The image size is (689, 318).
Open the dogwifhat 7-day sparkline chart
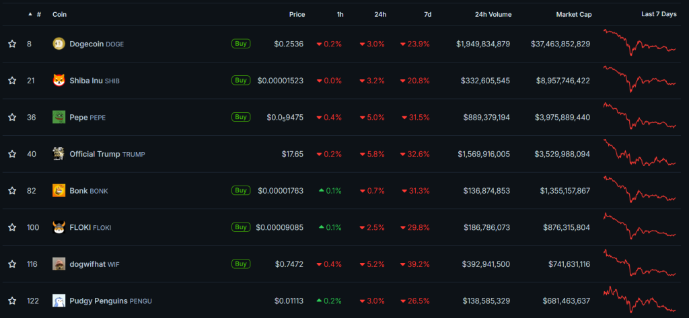[x=641, y=263]
